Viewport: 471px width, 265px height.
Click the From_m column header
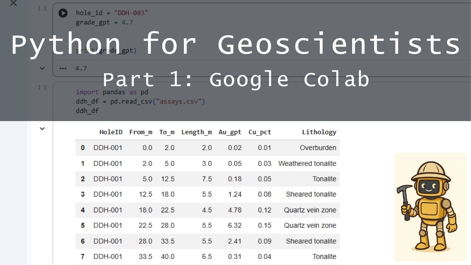(141, 132)
